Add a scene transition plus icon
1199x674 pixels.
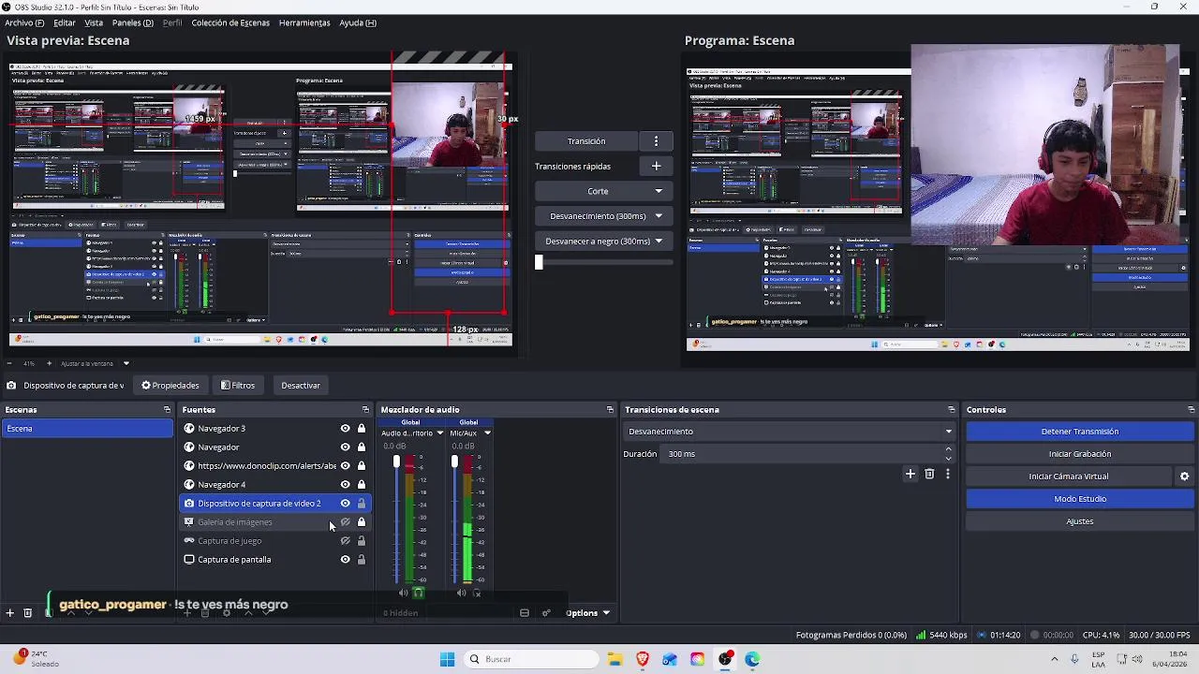pos(910,475)
